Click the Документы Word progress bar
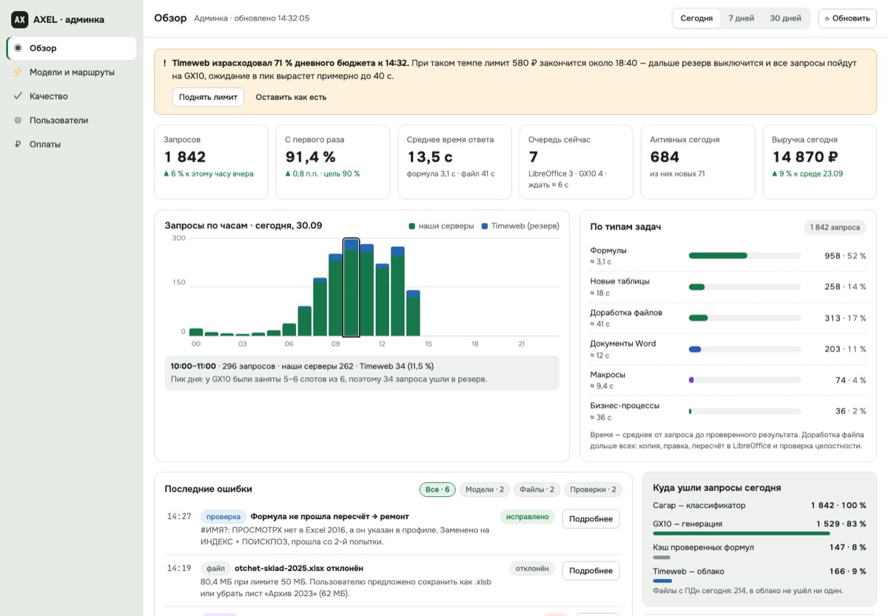The width and height of the screenshot is (888, 616). point(744,349)
